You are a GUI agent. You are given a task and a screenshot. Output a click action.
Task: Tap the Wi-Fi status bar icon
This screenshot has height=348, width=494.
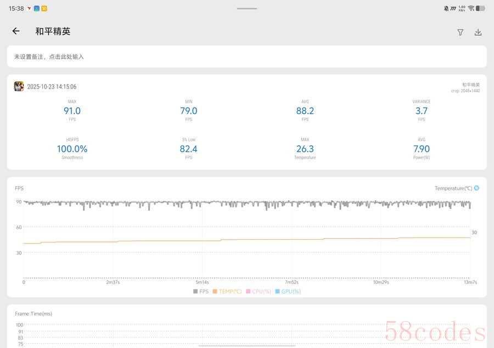click(471, 8)
